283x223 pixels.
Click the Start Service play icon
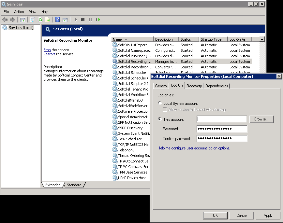point(76,20)
